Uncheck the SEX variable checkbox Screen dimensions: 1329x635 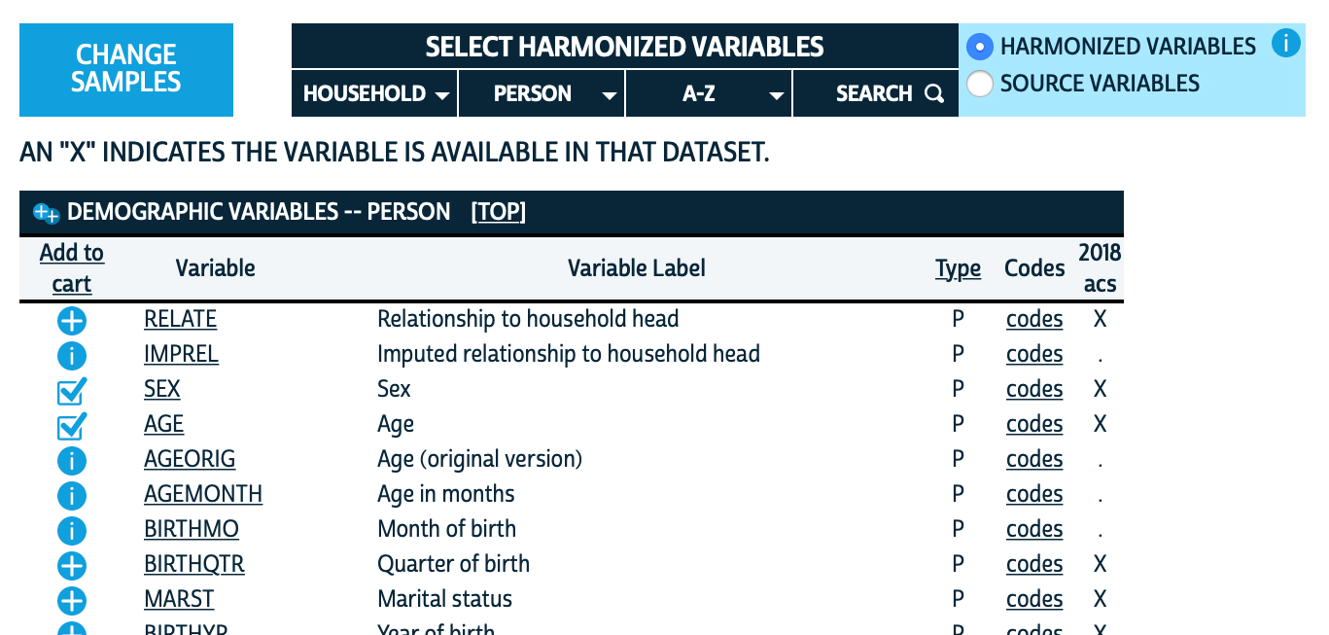[72, 391]
